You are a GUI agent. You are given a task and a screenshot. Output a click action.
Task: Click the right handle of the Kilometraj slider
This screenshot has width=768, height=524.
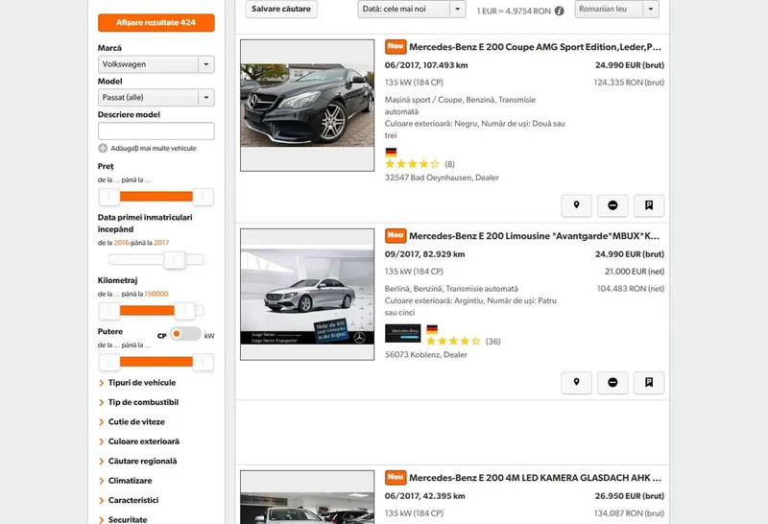185,310
